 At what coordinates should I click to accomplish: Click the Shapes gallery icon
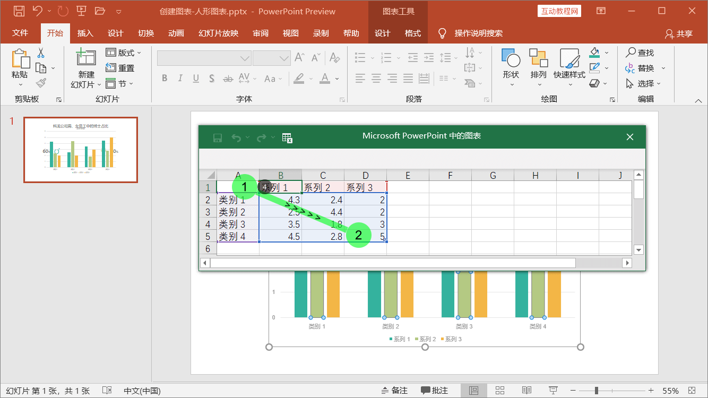pos(511,58)
